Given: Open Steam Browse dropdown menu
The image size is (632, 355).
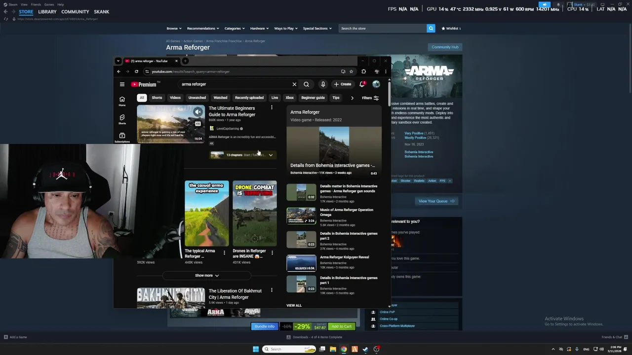Looking at the screenshot, I should 174,29.
